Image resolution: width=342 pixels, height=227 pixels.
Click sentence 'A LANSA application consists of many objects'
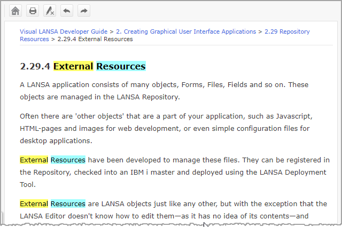point(99,84)
